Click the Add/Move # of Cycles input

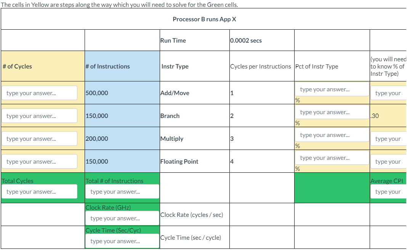pyautogui.click(x=40, y=93)
